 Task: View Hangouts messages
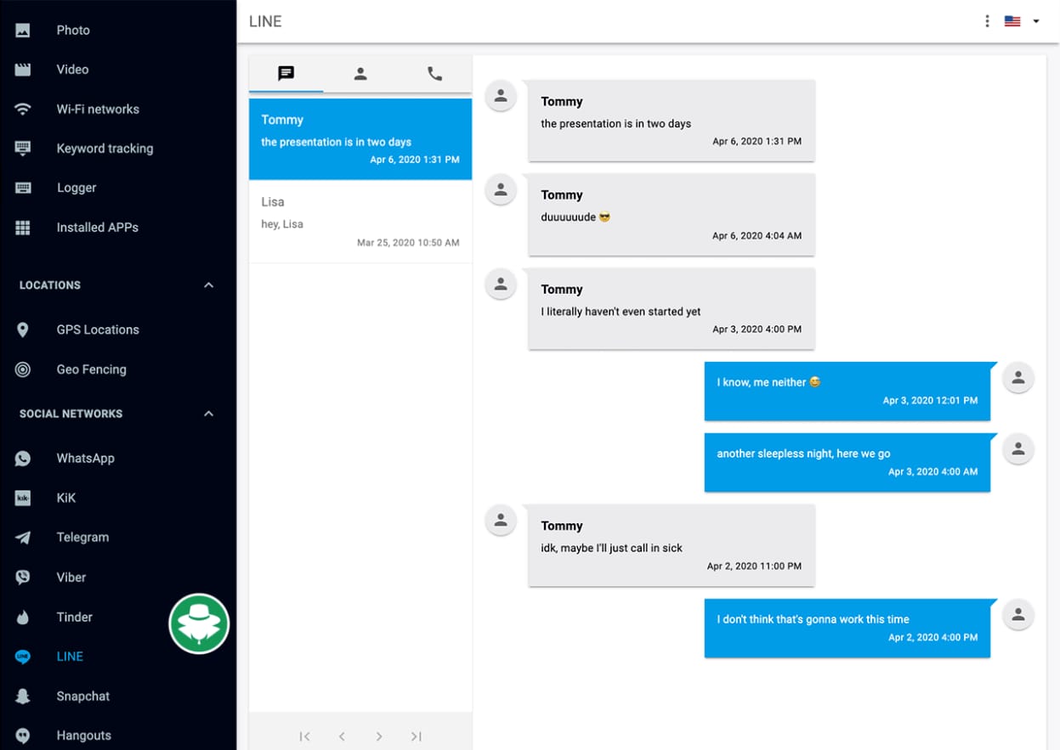click(85, 735)
